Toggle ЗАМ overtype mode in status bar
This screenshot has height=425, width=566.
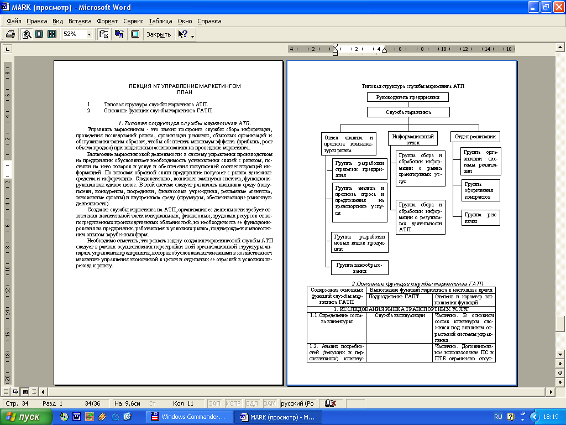point(269,403)
